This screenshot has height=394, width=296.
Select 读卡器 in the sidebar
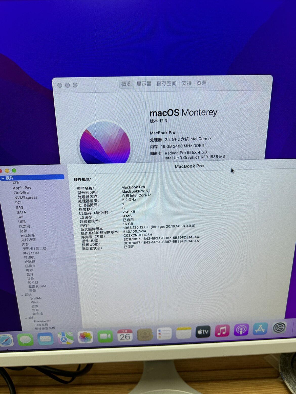33,282
